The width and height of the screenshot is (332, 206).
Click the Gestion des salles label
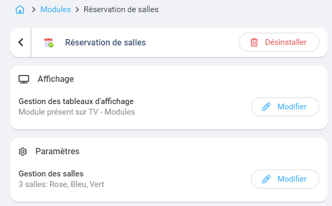51,174
